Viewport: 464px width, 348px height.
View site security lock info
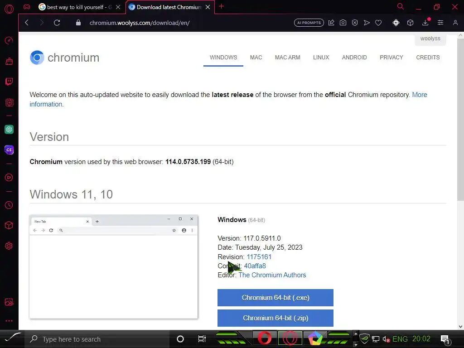coord(78,23)
